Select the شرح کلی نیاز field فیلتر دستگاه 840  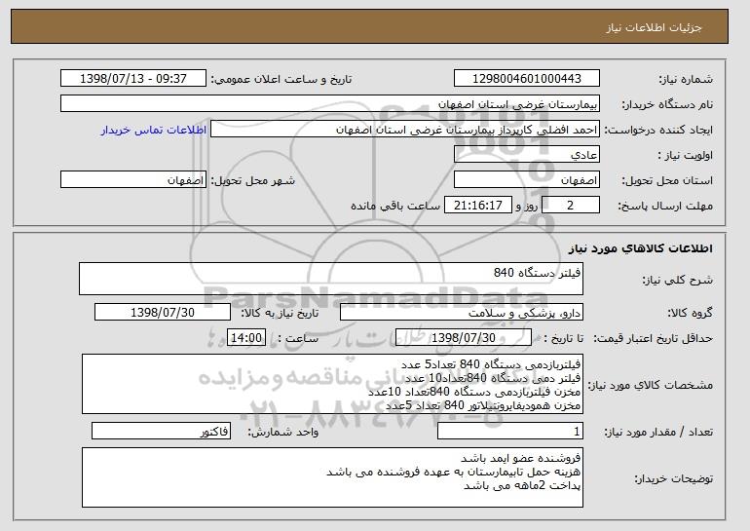331,279
